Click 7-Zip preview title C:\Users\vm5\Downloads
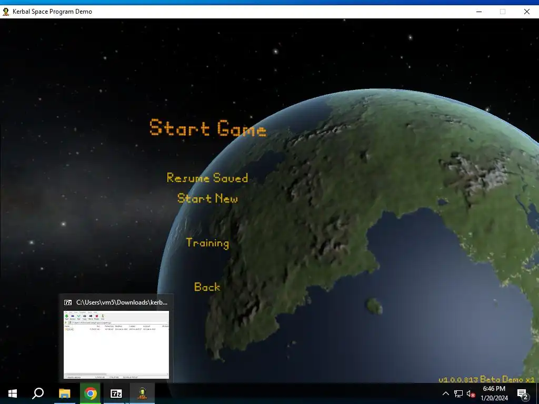This screenshot has width=539, height=404. point(122,302)
